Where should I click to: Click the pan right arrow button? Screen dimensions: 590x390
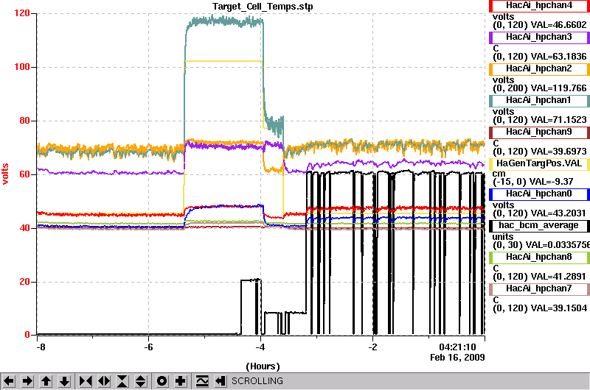[27, 381]
